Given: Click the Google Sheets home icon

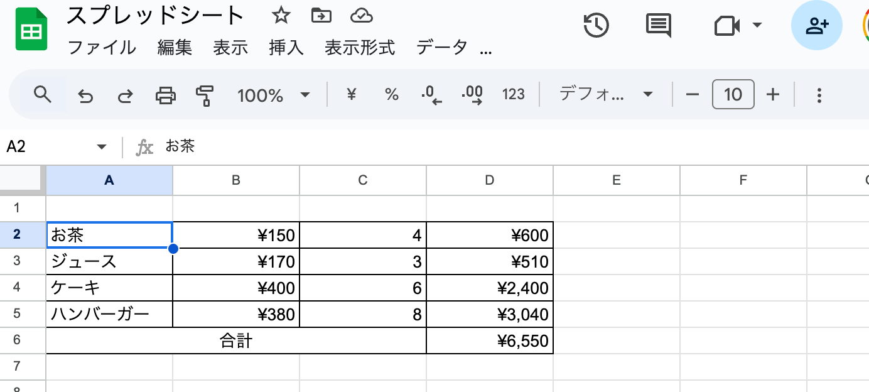Looking at the screenshot, I should [31, 30].
